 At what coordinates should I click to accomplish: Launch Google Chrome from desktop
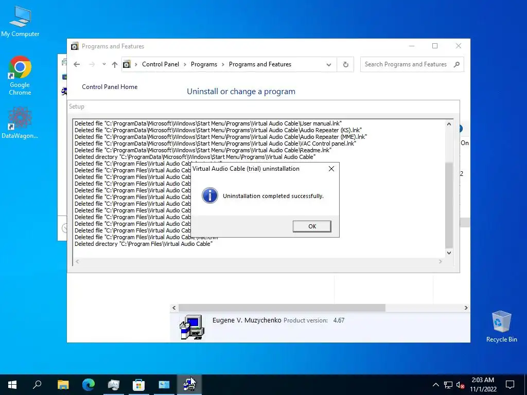[x=20, y=76]
